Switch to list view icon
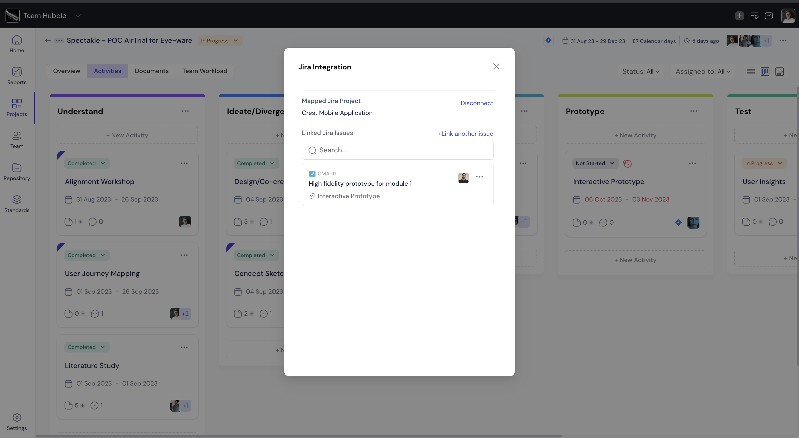The height and width of the screenshot is (438, 799). click(751, 72)
